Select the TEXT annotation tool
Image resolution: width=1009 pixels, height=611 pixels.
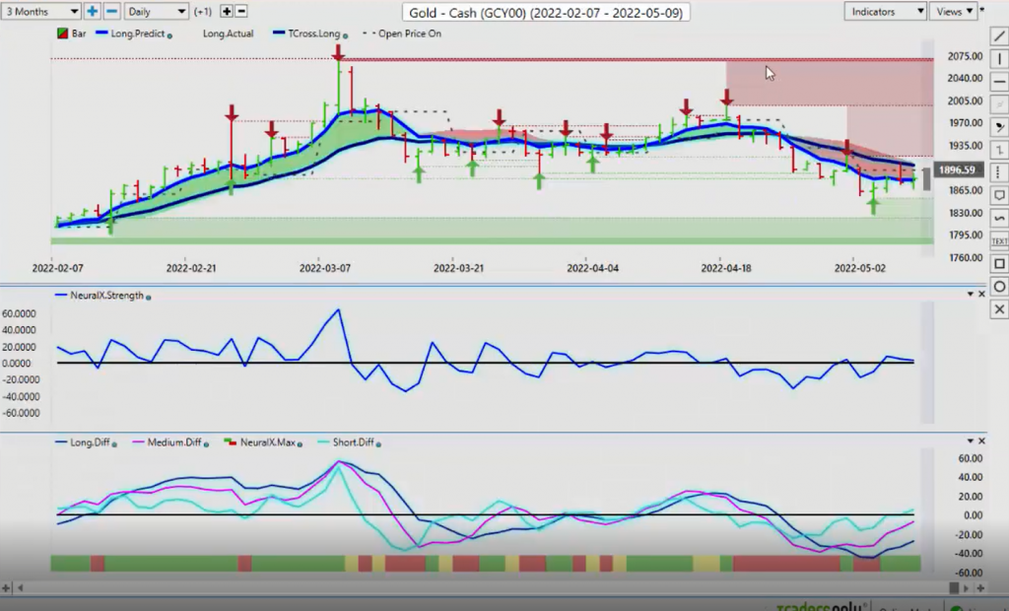click(999, 241)
